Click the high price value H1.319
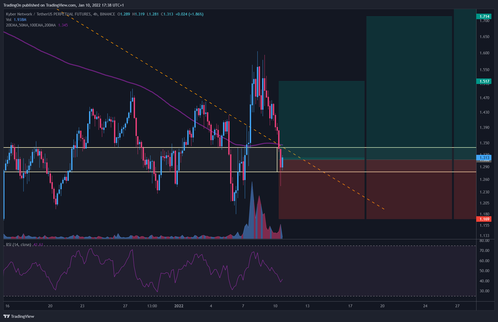The height and width of the screenshot is (322, 498). point(138,14)
